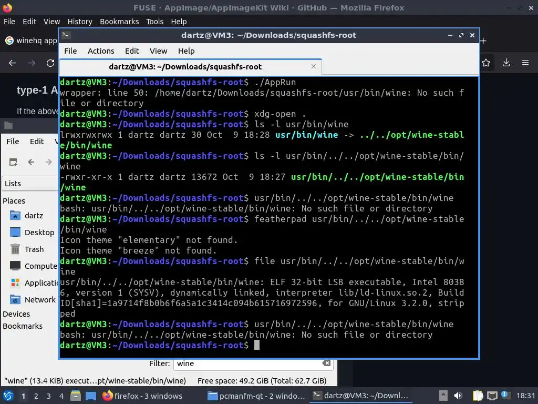
Task: Collapse the Places section
Action: [x=14, y=200]
